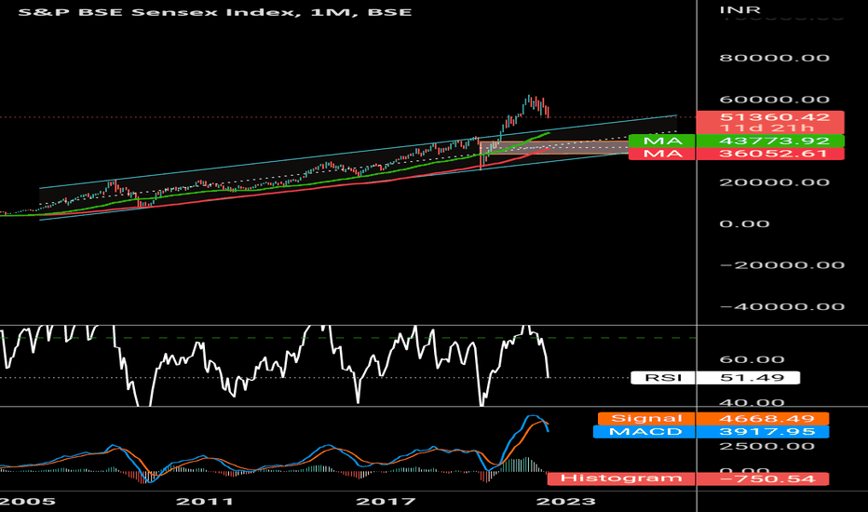The height and width of the screenshot is (512, 868).
Task: Select the 20000.00 price axis label
Action: 775,182
